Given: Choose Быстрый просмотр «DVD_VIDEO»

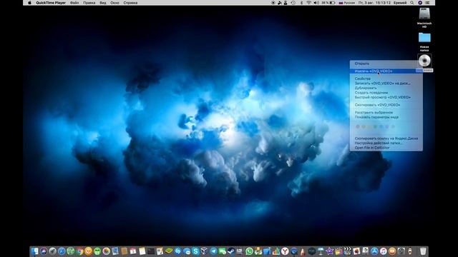Looking at the screenshot, I should tap(386, 97).
